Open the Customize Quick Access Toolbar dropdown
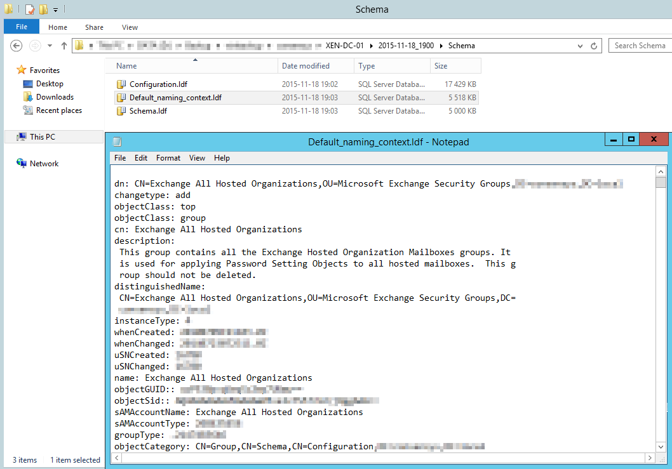Viewport: 672px width, 469px height. tap(56, 10)
